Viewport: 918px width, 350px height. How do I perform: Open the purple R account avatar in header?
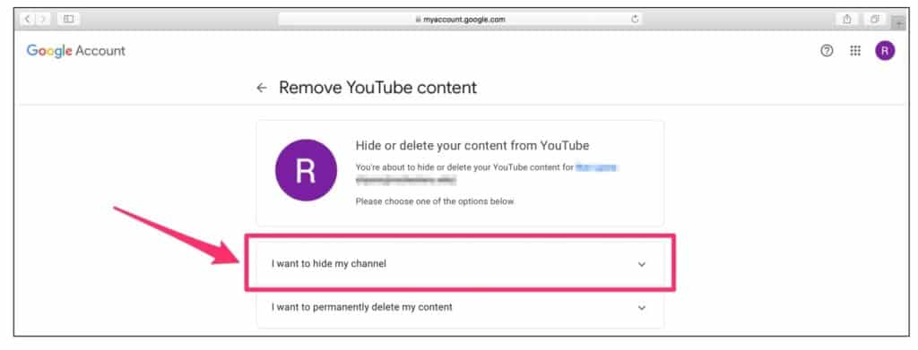[x=885, y=51]
